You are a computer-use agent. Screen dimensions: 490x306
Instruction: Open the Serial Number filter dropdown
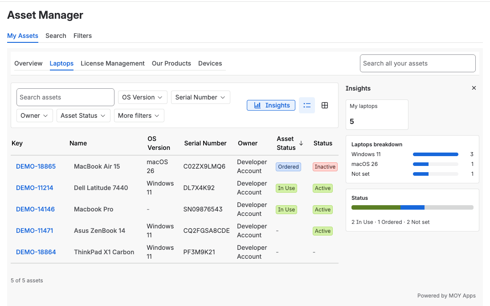200,97
